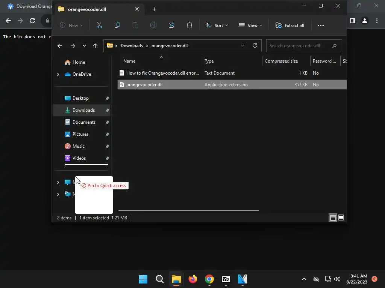The height and width of the screenshot is (288, 385).
Task: Sort by Password column header
Action: [325, 61]
